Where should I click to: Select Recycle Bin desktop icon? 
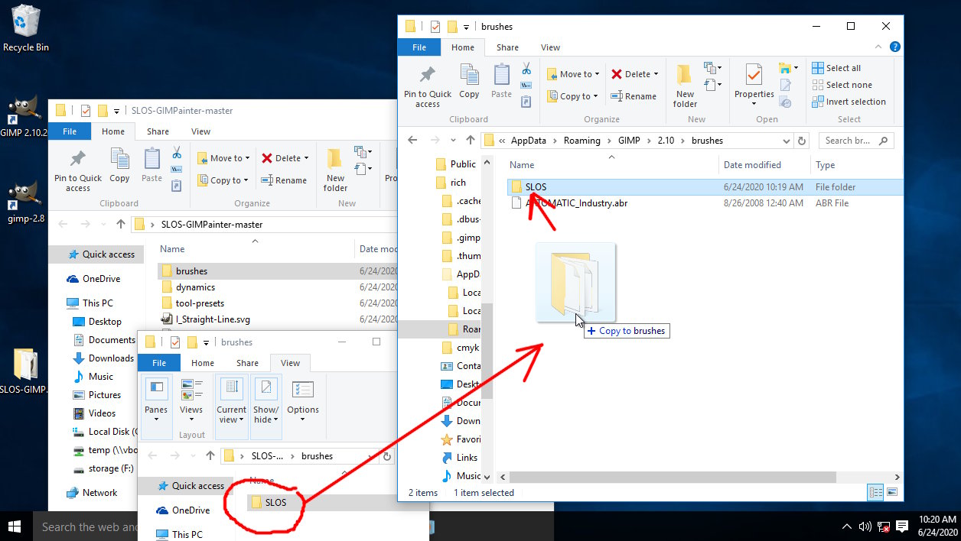[x=26, y=29]
